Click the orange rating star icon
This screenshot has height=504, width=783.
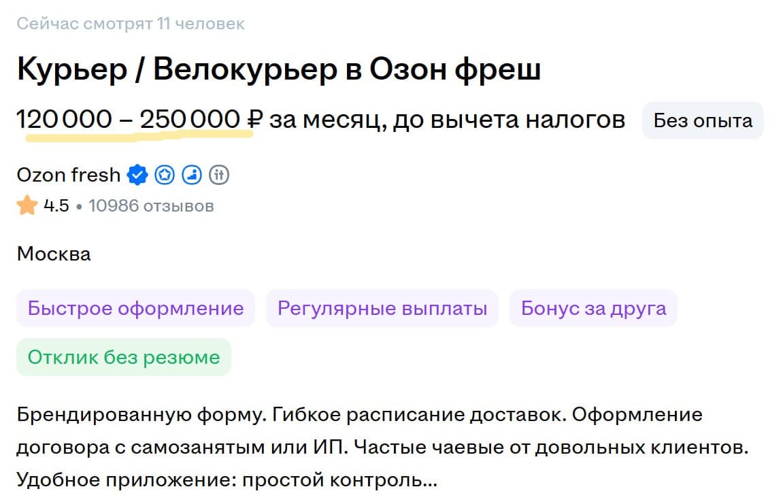pos(27,205)
